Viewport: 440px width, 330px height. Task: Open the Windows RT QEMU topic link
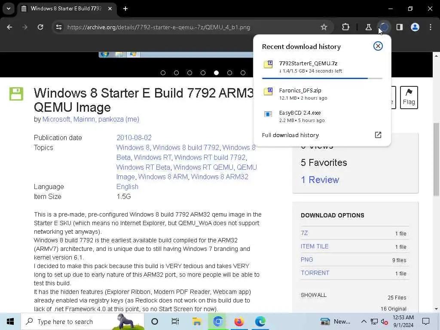click(203, 167)
